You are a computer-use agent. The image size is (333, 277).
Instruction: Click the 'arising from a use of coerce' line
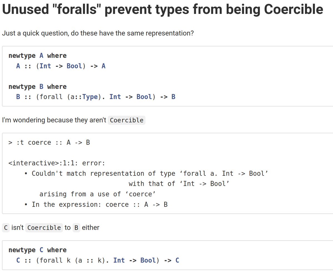[97, 194]
